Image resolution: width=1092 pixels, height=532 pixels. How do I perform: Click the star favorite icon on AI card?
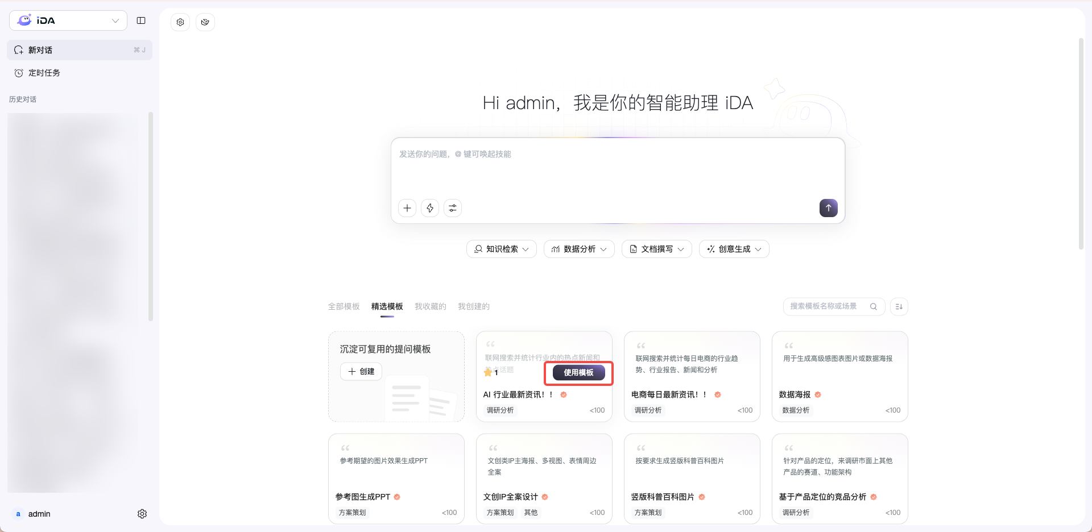point(488,372)
